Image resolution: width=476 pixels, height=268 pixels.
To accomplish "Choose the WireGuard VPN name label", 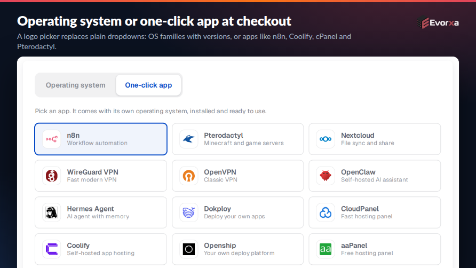I will pos(93,172).
